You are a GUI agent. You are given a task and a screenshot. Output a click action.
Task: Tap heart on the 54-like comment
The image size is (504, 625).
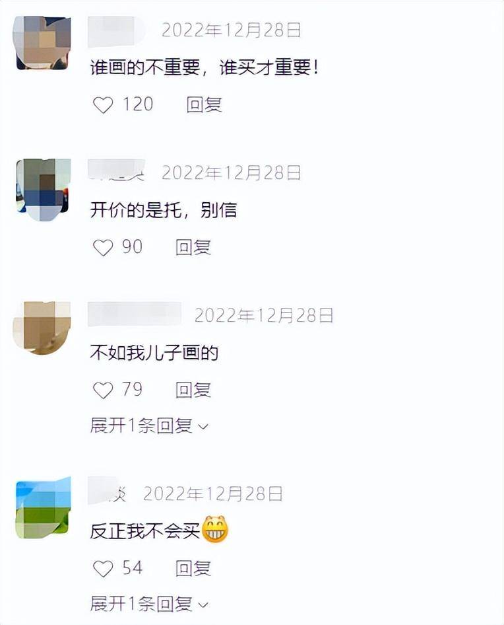103,569
